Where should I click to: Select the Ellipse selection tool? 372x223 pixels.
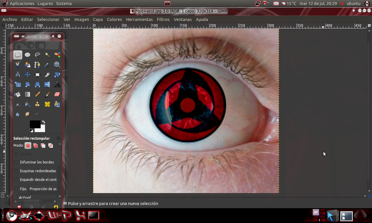28,55
